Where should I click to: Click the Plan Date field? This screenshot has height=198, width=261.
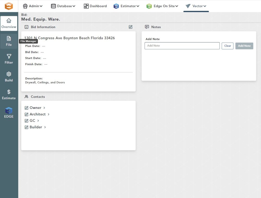pyautogui.click(x=35, y=46)
